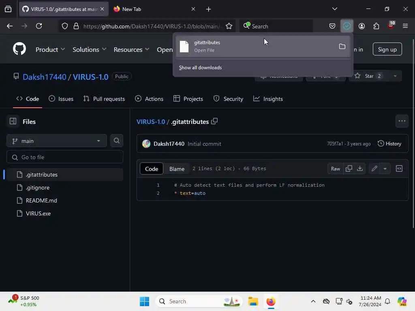Screen dimensions: 415x311
Task: Open Daksh17440 user profile link
Action: pos(45,77)
